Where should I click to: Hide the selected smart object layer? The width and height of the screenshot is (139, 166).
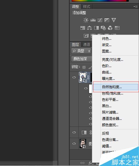(74, 77)
